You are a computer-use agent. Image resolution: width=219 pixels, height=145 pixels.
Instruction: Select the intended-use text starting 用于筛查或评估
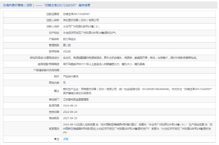(x=104, y=64)
